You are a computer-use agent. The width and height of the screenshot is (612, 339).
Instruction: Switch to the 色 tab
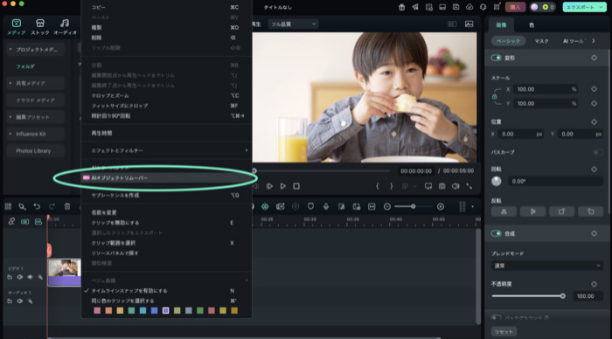point(532,25)
